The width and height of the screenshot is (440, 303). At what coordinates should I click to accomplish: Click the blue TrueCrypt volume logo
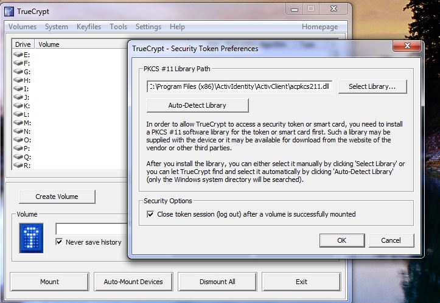point(31,238)
